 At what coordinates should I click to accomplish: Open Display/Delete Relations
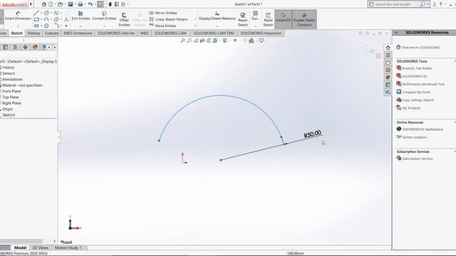coord(217,16)
